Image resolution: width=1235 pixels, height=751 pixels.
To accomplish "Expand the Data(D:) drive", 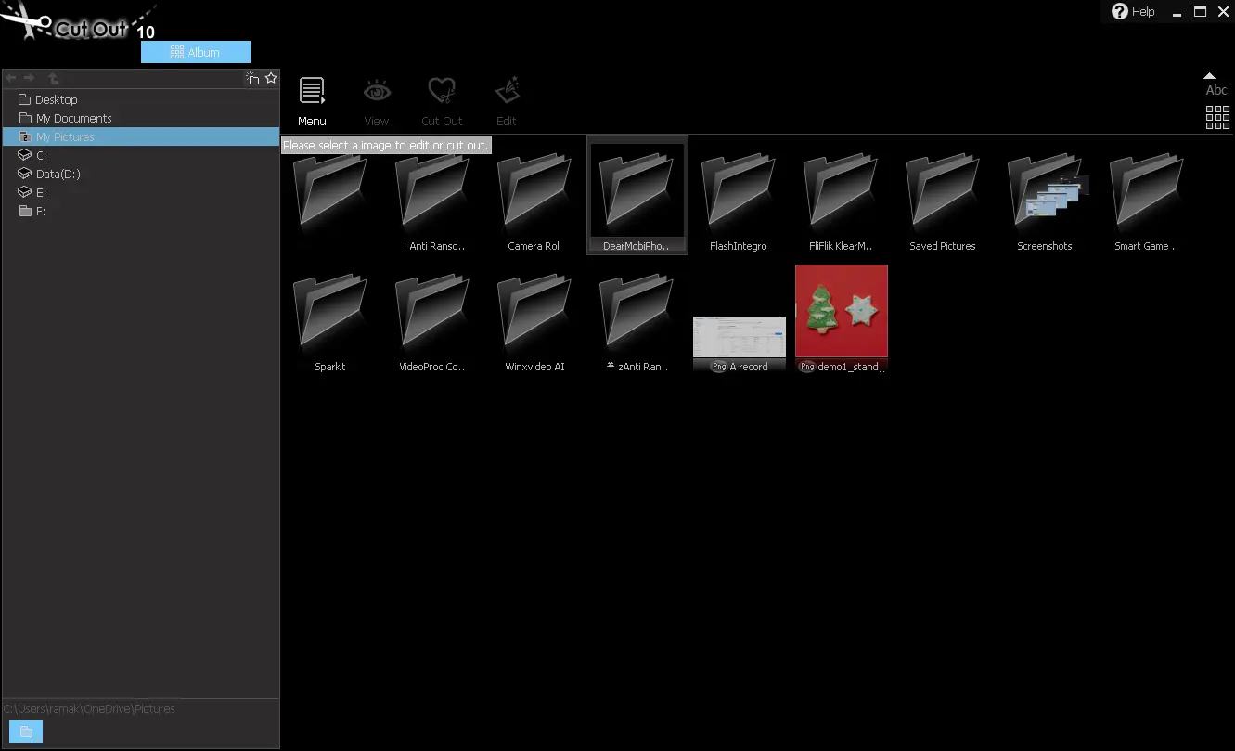I will pos(58,174).
